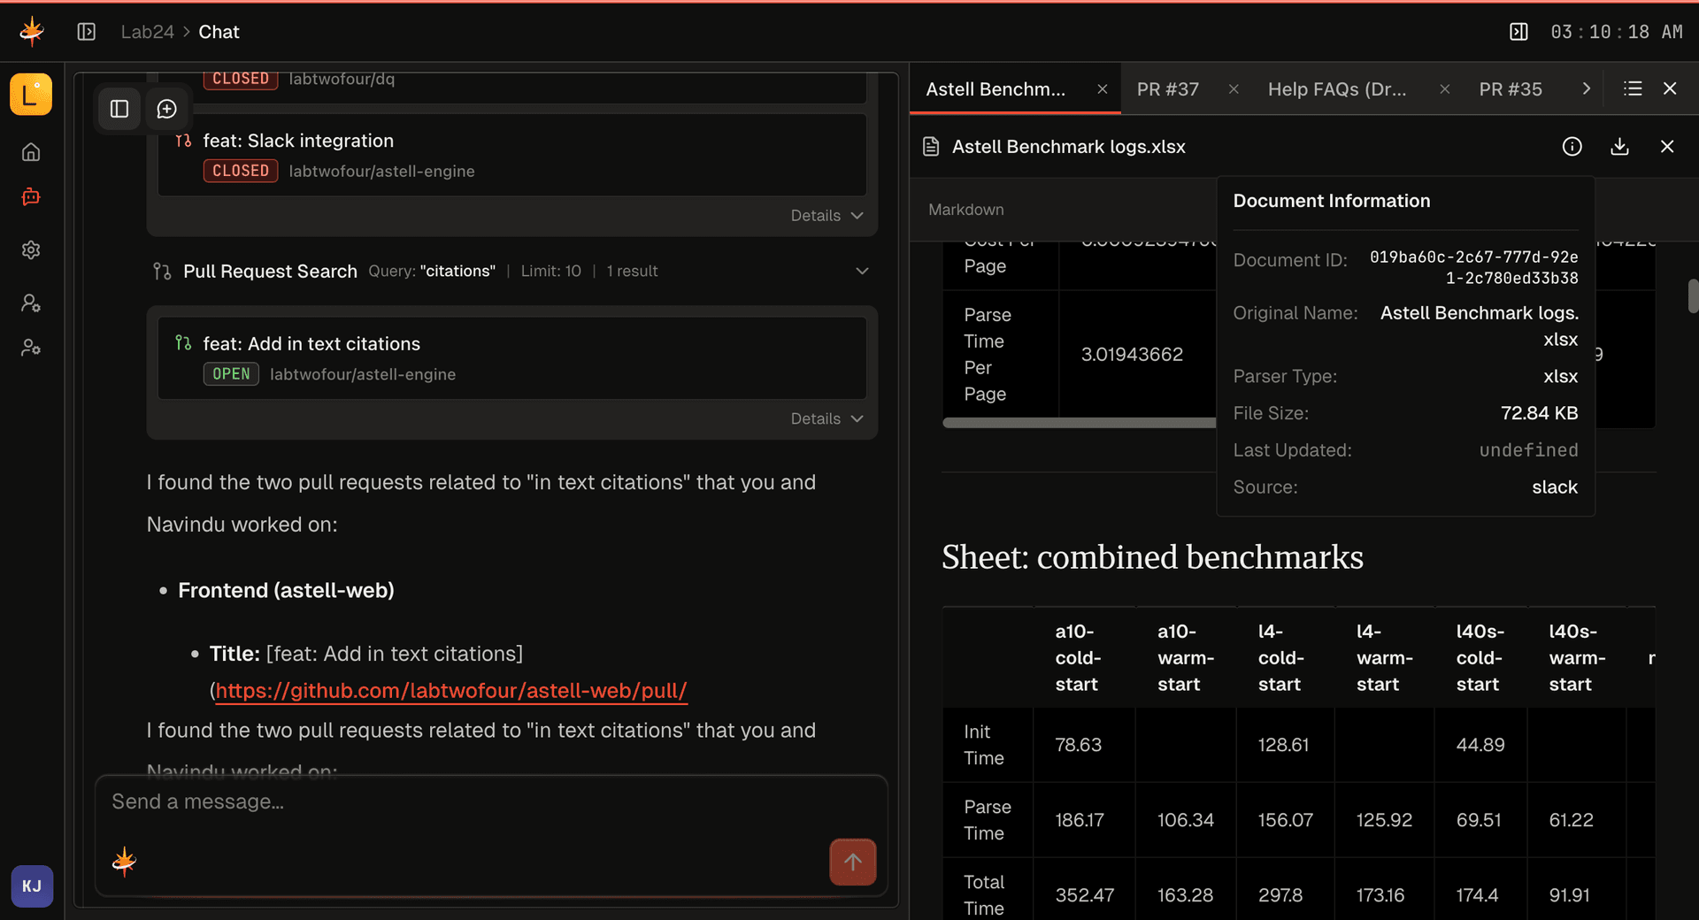Start a new chat with the plus icon

pos(166,109)
